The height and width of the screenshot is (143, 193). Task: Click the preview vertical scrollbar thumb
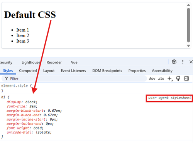click(188, 25)
